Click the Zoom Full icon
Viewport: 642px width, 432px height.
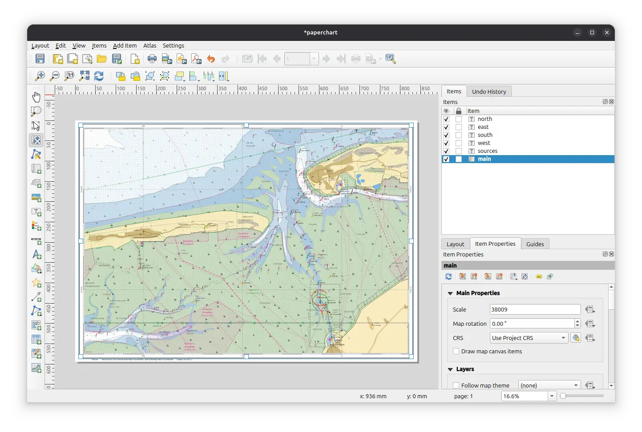84,76
